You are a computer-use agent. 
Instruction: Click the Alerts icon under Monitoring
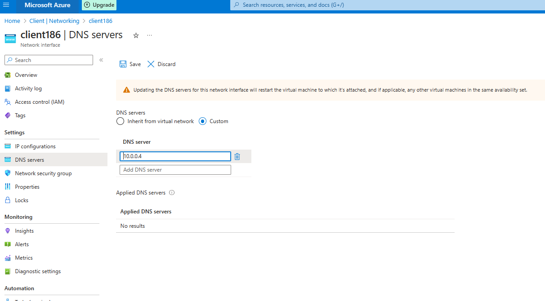click(8, 244)
